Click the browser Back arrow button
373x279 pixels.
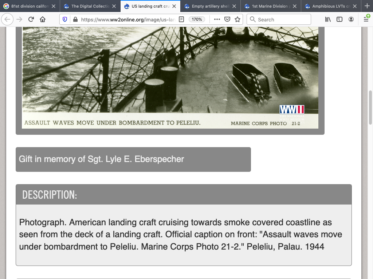(x=7, y=19)
